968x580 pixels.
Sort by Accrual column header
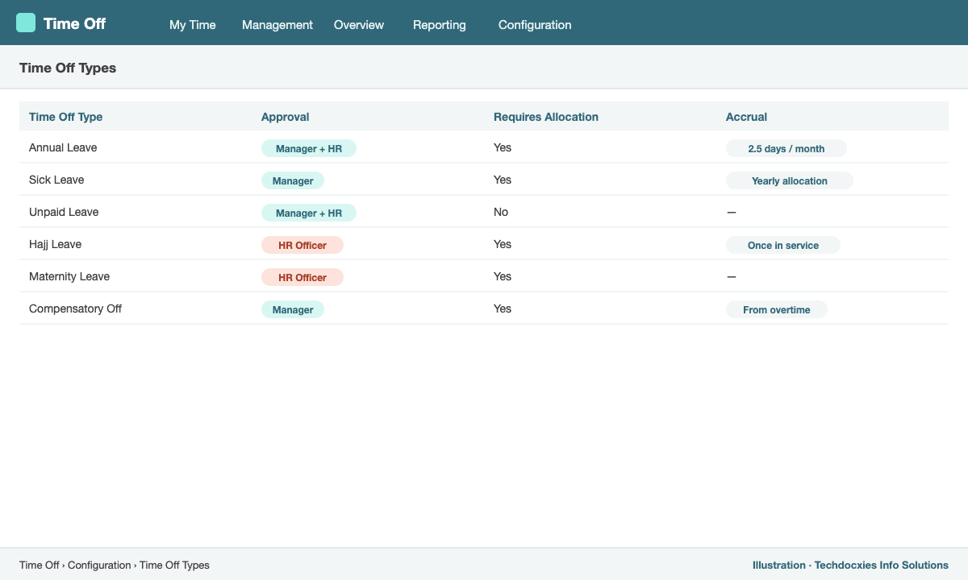coord(746,117)
